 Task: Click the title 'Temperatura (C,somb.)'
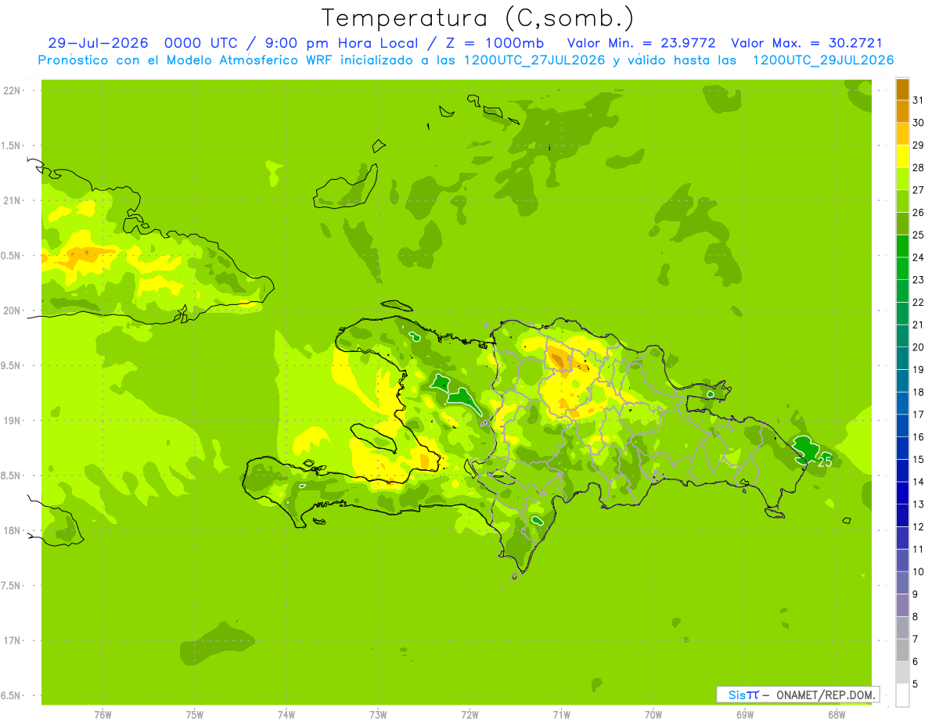point(478,18)
